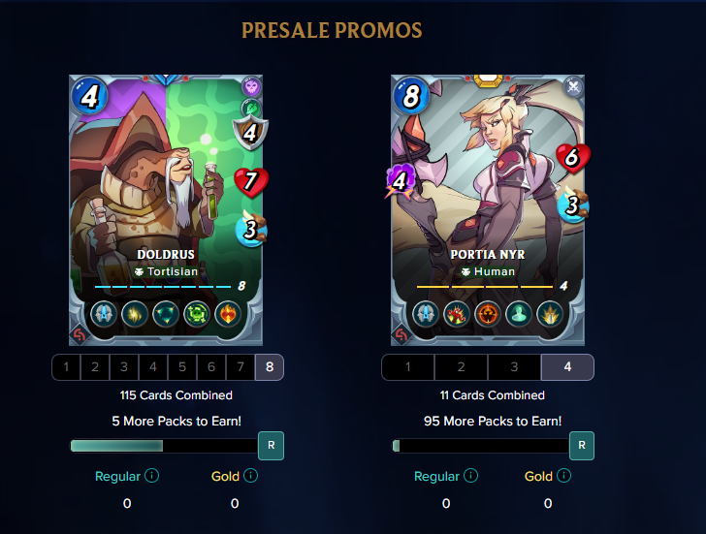Image resolution: width=706 pixels, height=534 pixels.
Task: Click the R button beside Doldrus progress bar
Action: 272,446
